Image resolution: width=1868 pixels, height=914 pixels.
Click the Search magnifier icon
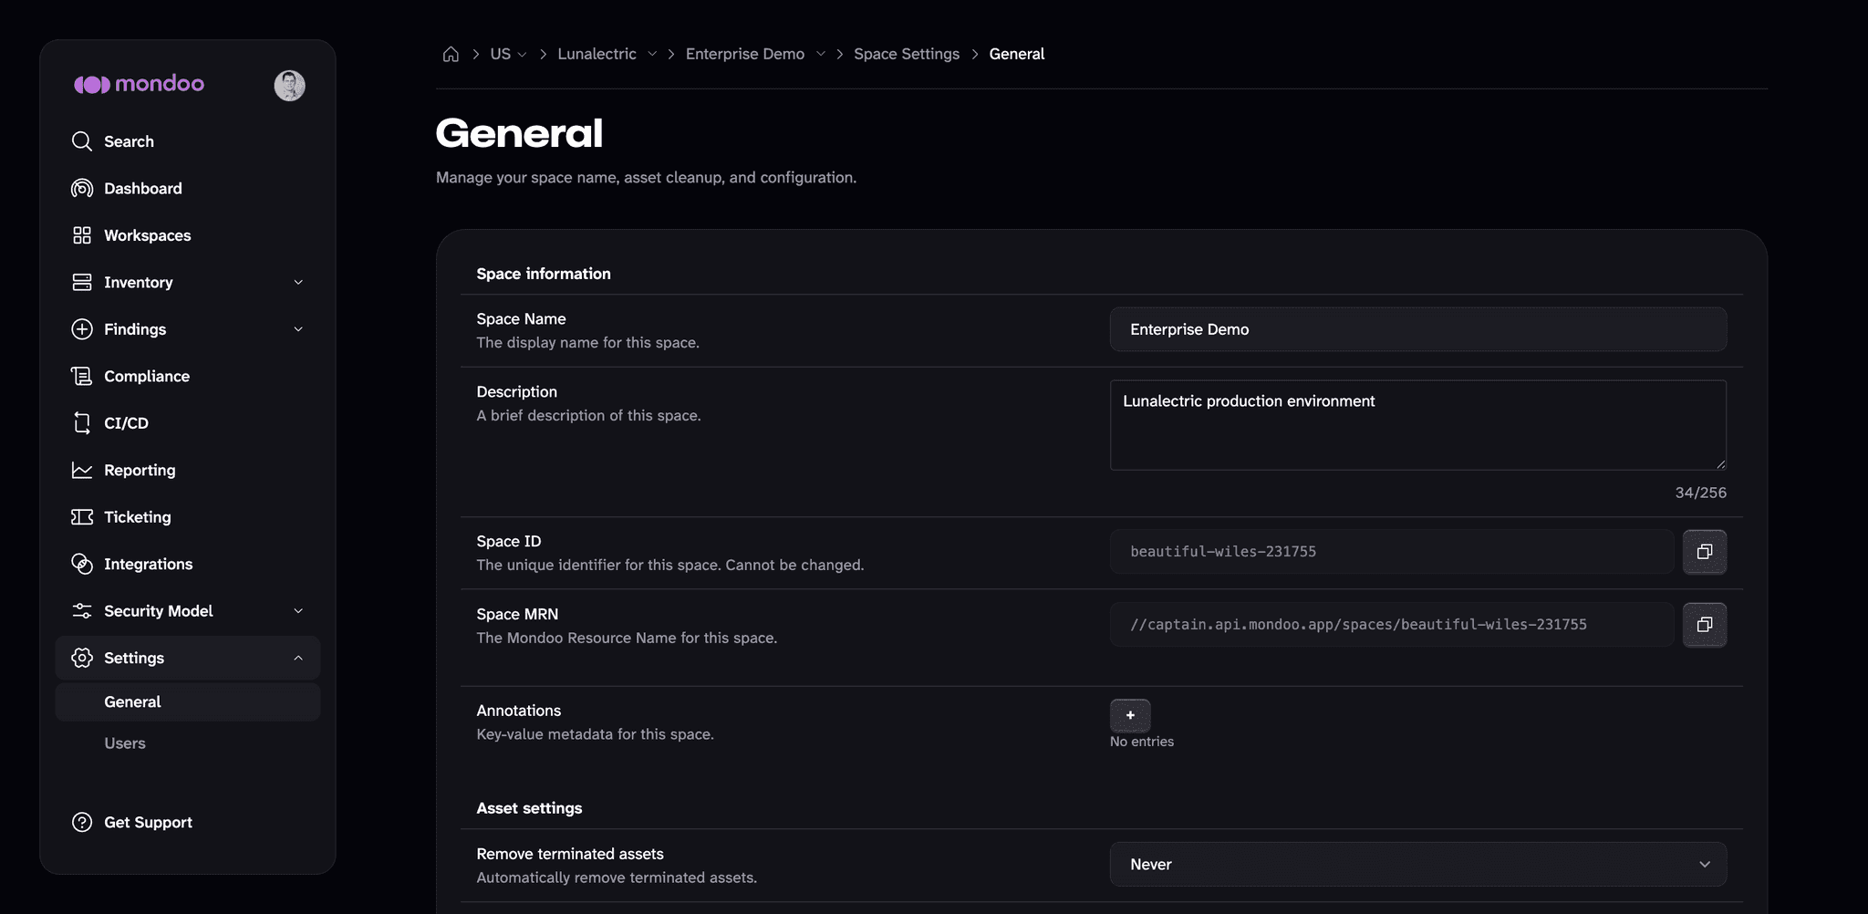pos(82,141)
